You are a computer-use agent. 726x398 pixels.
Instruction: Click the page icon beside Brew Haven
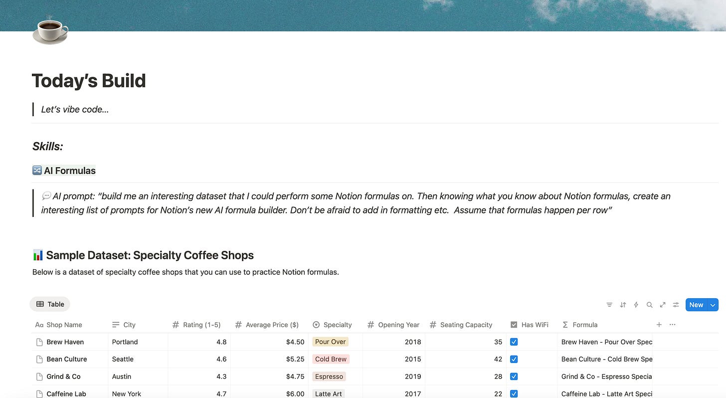tap(39, 342)
